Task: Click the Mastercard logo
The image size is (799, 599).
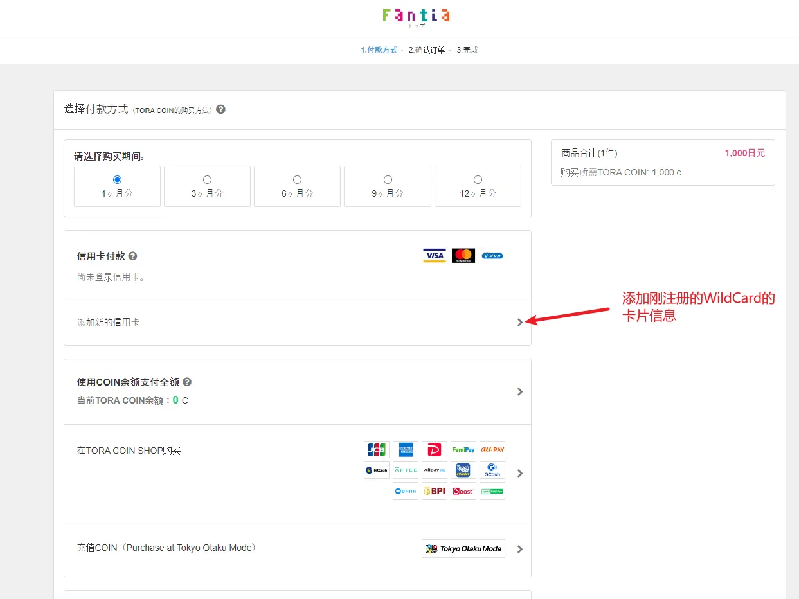Action: (x=463, y=256)
